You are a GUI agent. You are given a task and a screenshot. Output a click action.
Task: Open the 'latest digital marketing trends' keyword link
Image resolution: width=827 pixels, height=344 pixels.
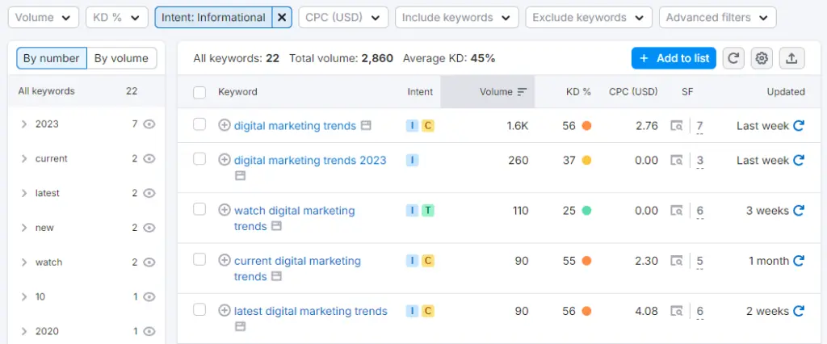coord(310,311)
